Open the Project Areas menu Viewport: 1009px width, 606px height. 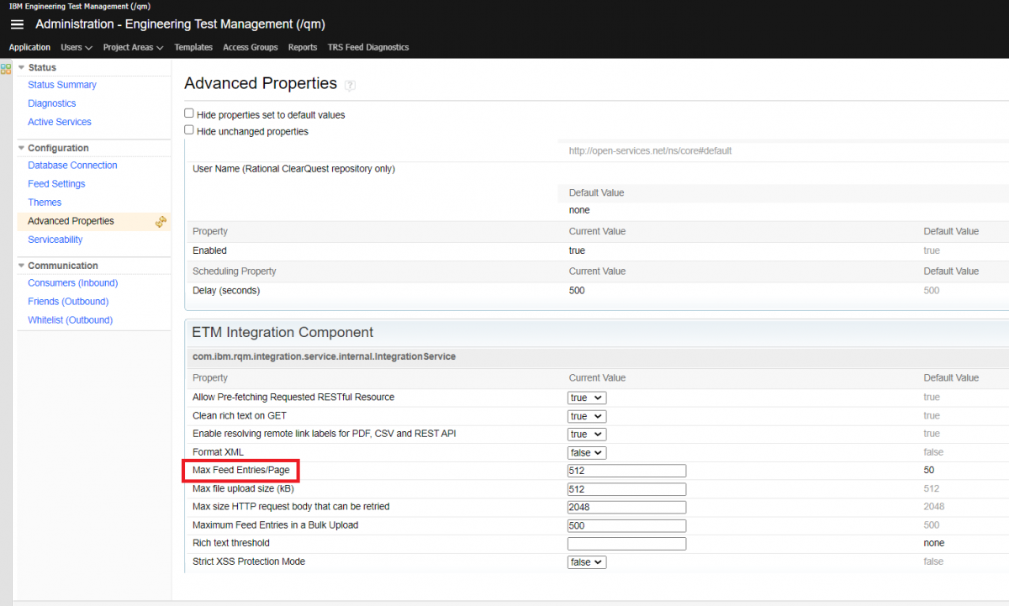[133, 48]
